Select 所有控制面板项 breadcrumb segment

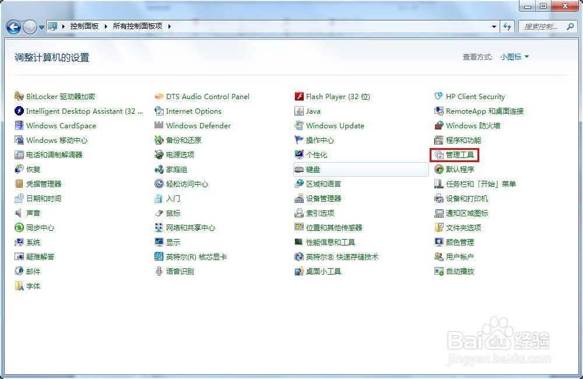[x=138, y=26]
